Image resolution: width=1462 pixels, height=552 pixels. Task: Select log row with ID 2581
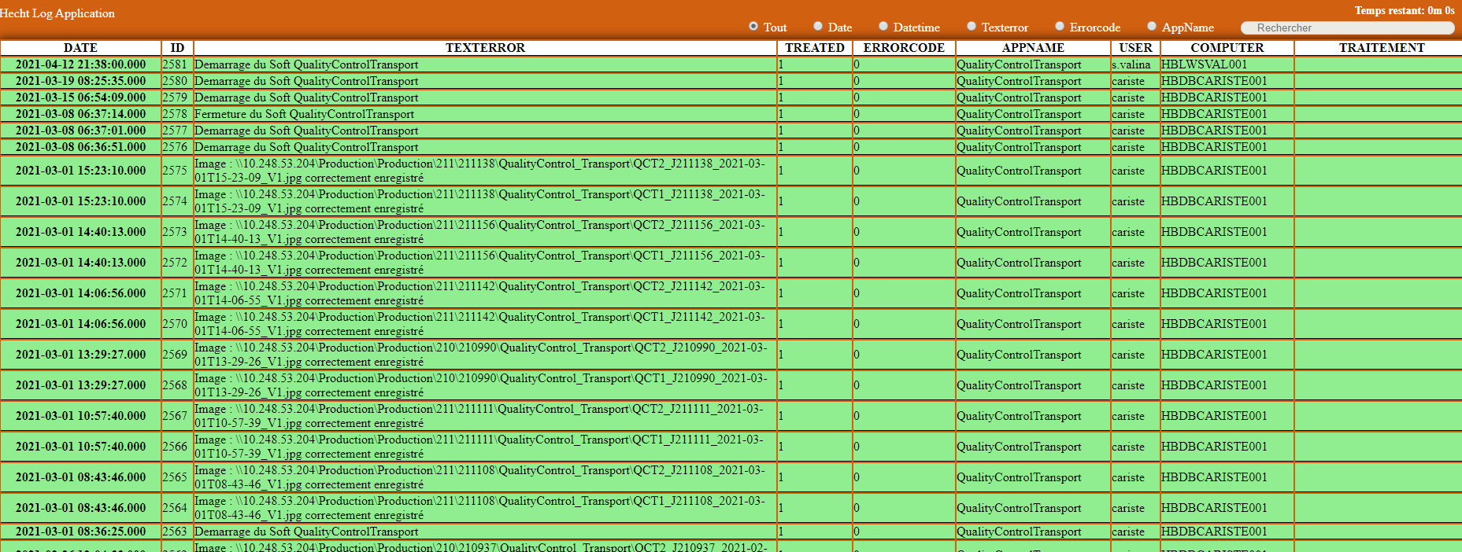(x=175, y=64)
